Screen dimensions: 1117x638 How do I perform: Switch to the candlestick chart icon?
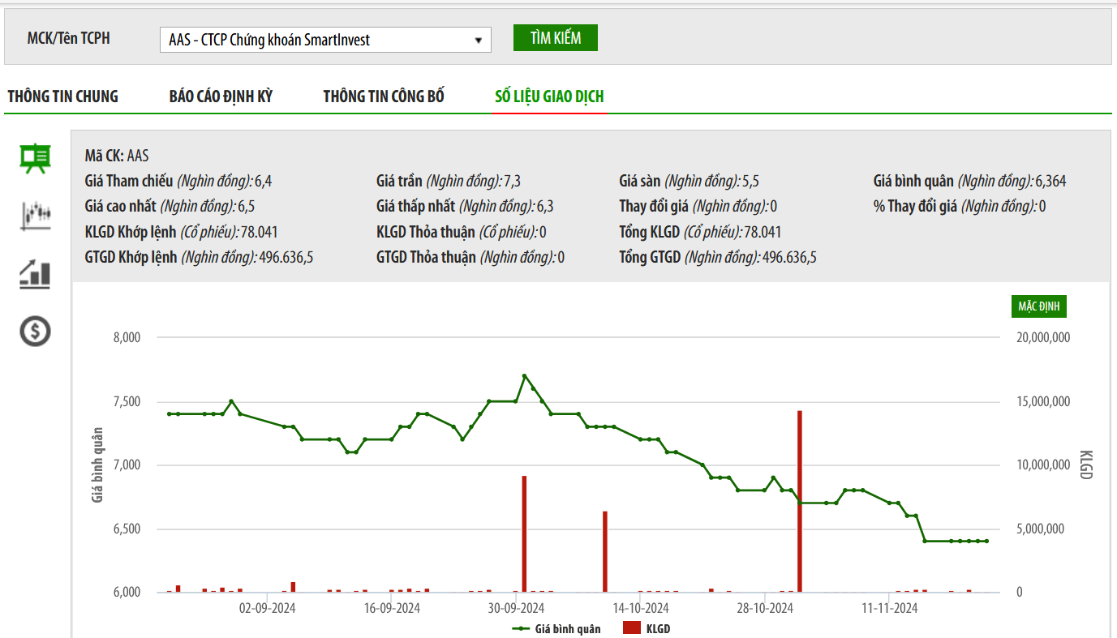coord(35,216)
